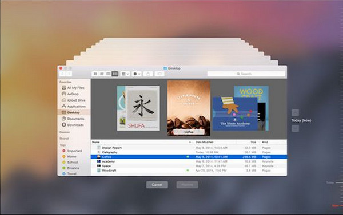The width and height of the screenshot is (343, 215).
Task: Select the Design Report file row
Action: tap(189, 148)
